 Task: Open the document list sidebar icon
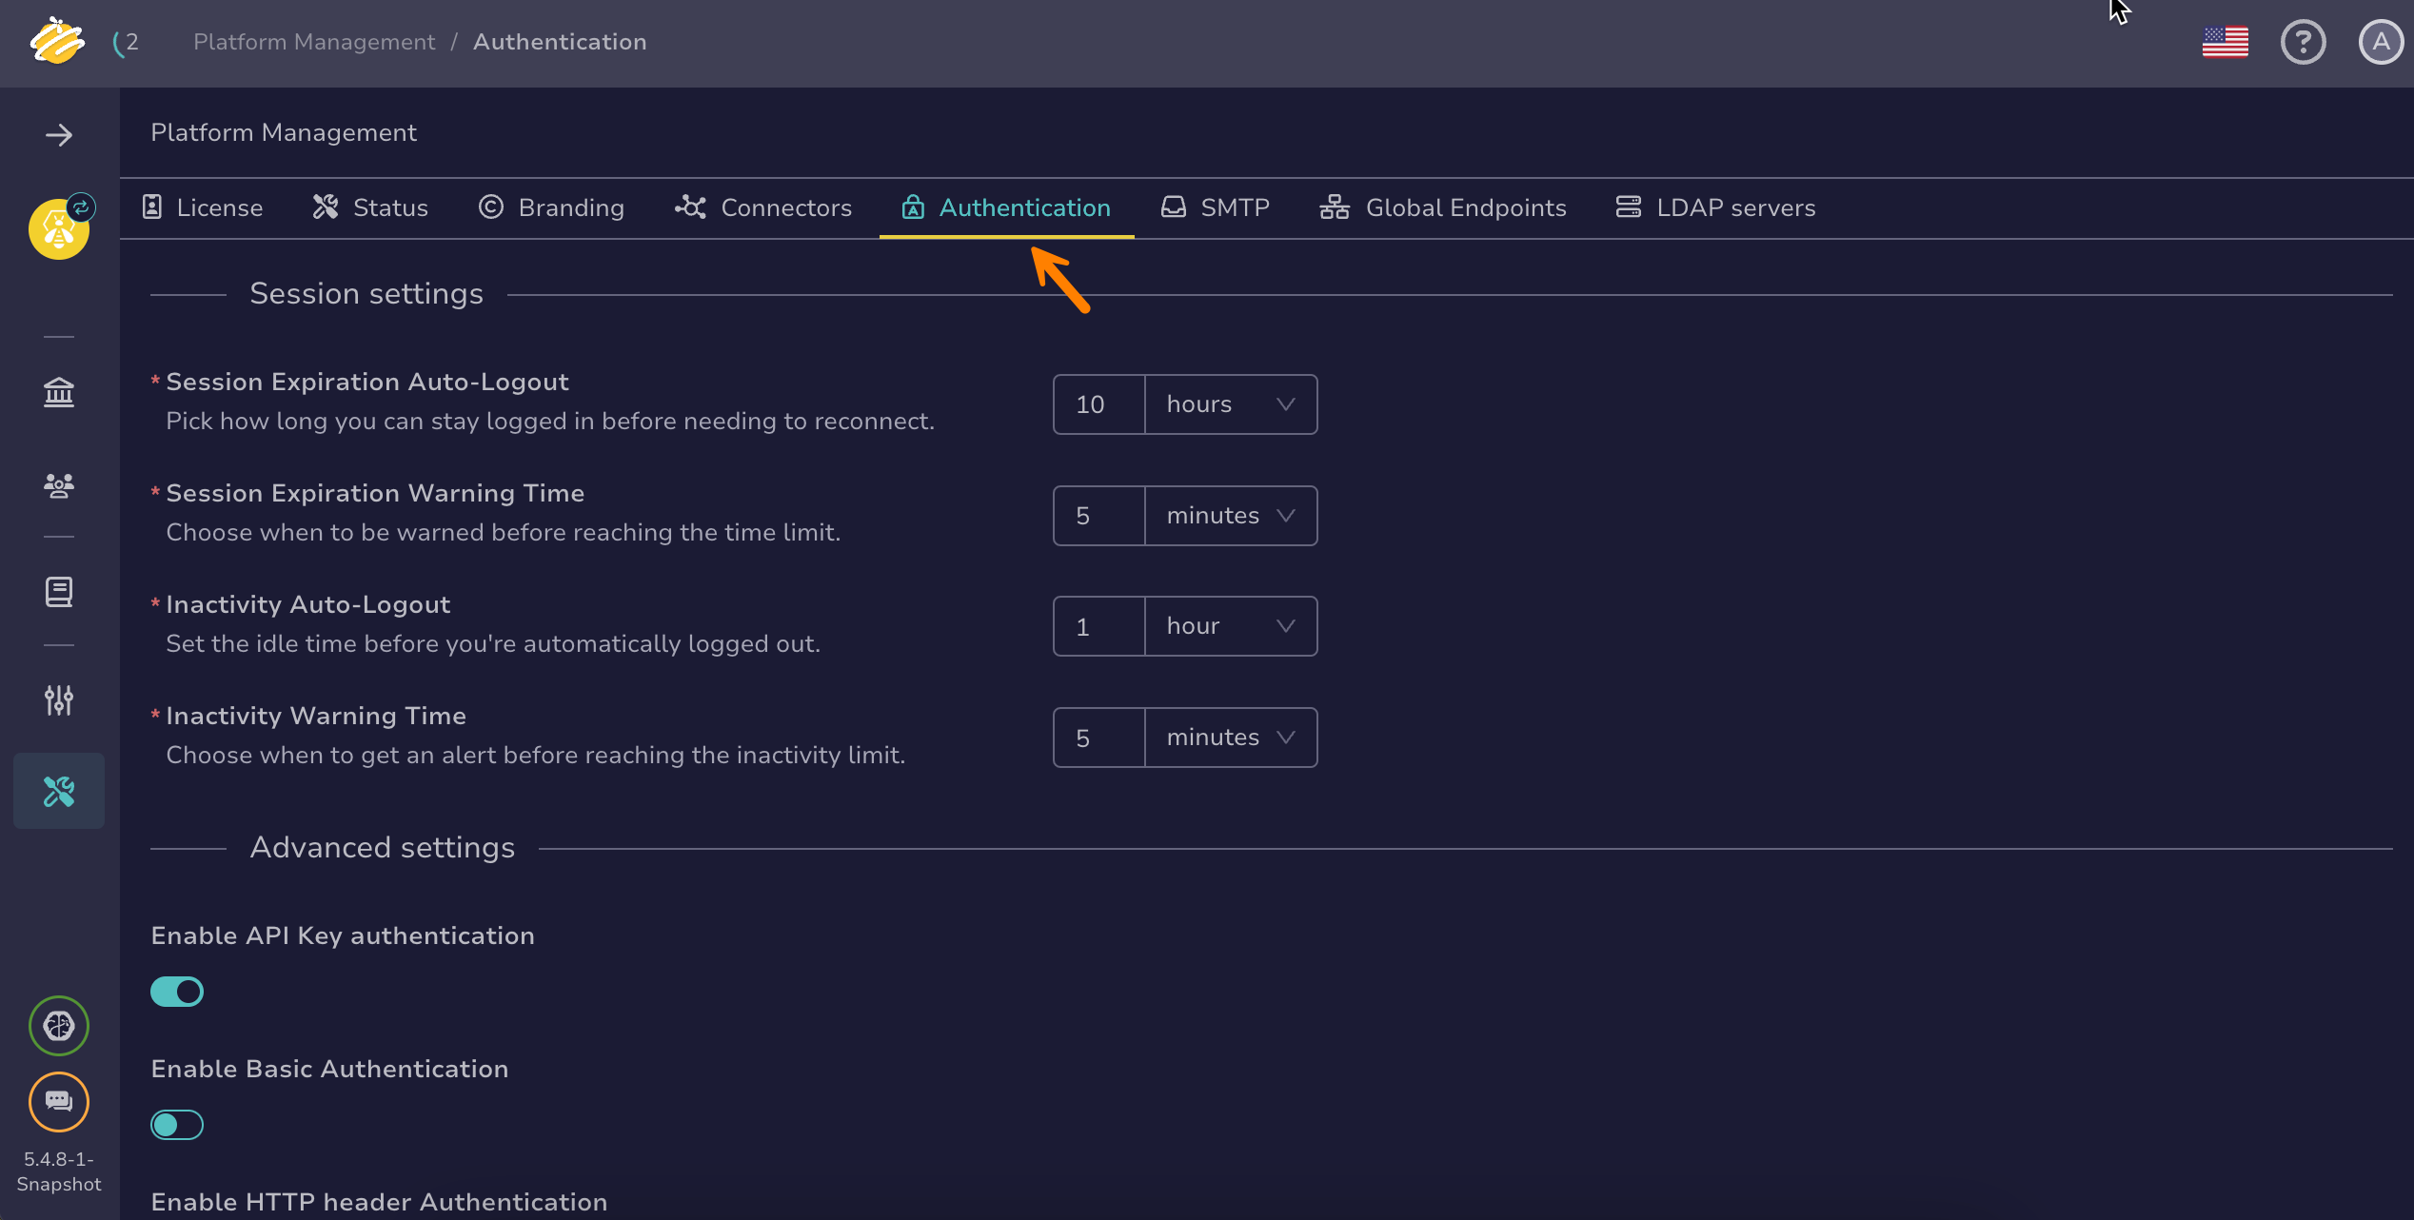point(59,592)
